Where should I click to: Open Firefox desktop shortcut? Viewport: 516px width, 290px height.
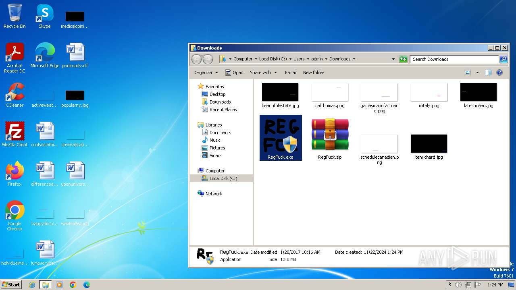(x=15, y=174)
